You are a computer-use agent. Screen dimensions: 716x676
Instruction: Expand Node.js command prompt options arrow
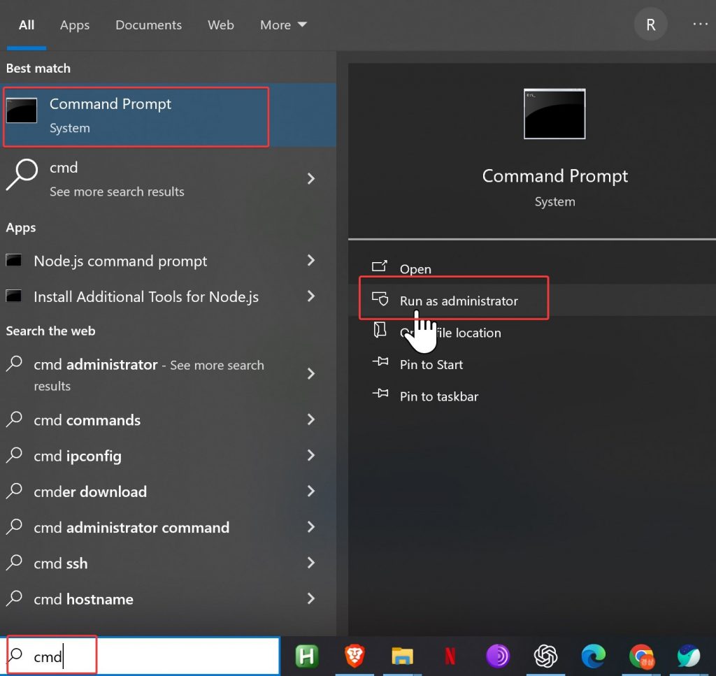point(311,261)
